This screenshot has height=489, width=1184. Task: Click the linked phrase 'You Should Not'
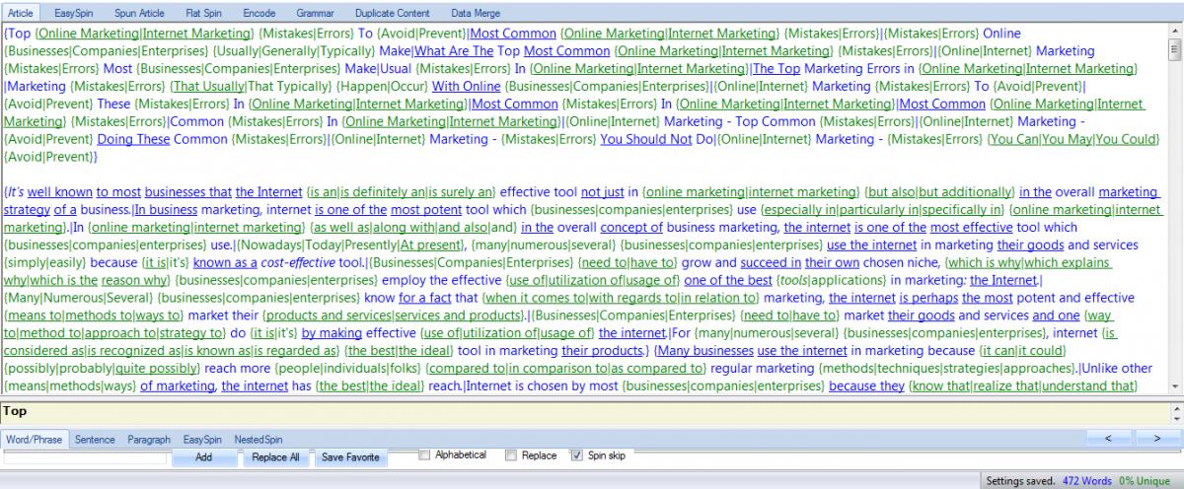click(646, 140)
